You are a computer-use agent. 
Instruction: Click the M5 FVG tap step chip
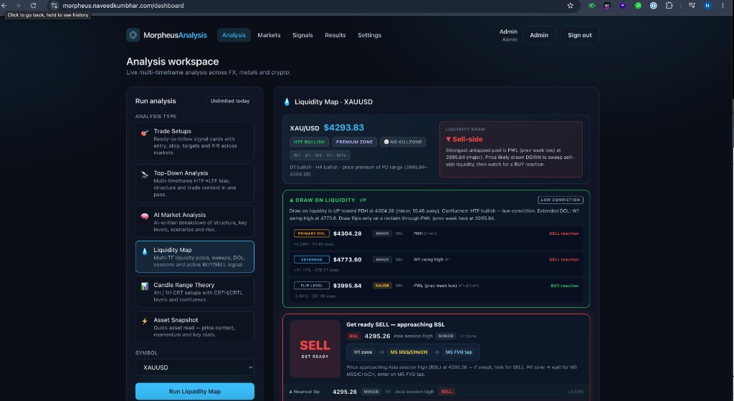459,352
